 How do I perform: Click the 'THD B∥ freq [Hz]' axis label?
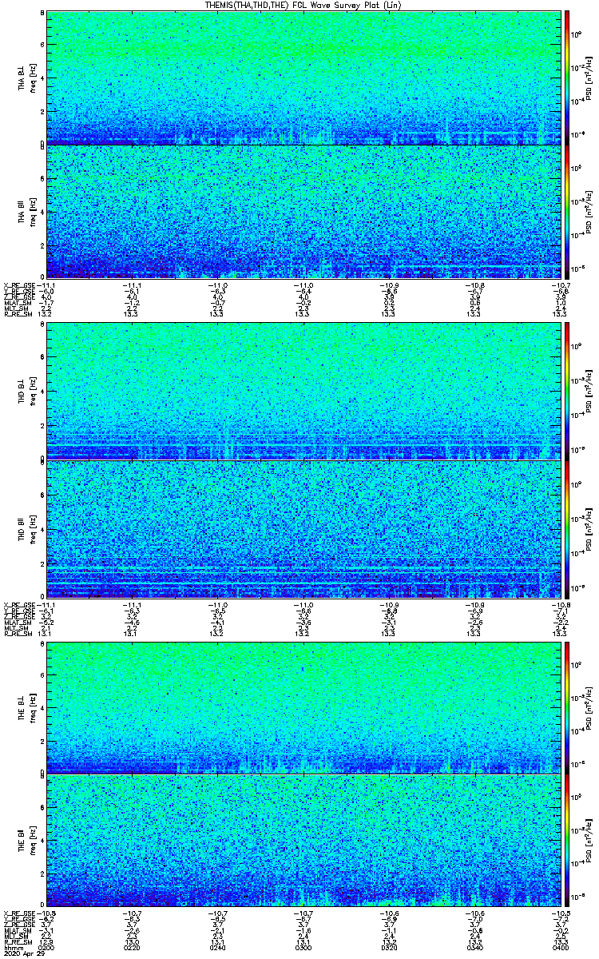point(26,529)
